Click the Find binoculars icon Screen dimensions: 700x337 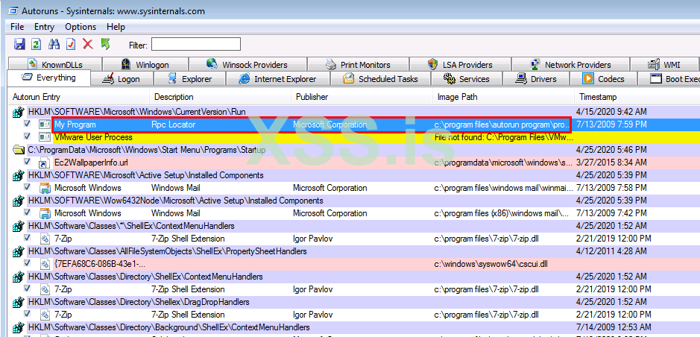click(x=54, y=44)
